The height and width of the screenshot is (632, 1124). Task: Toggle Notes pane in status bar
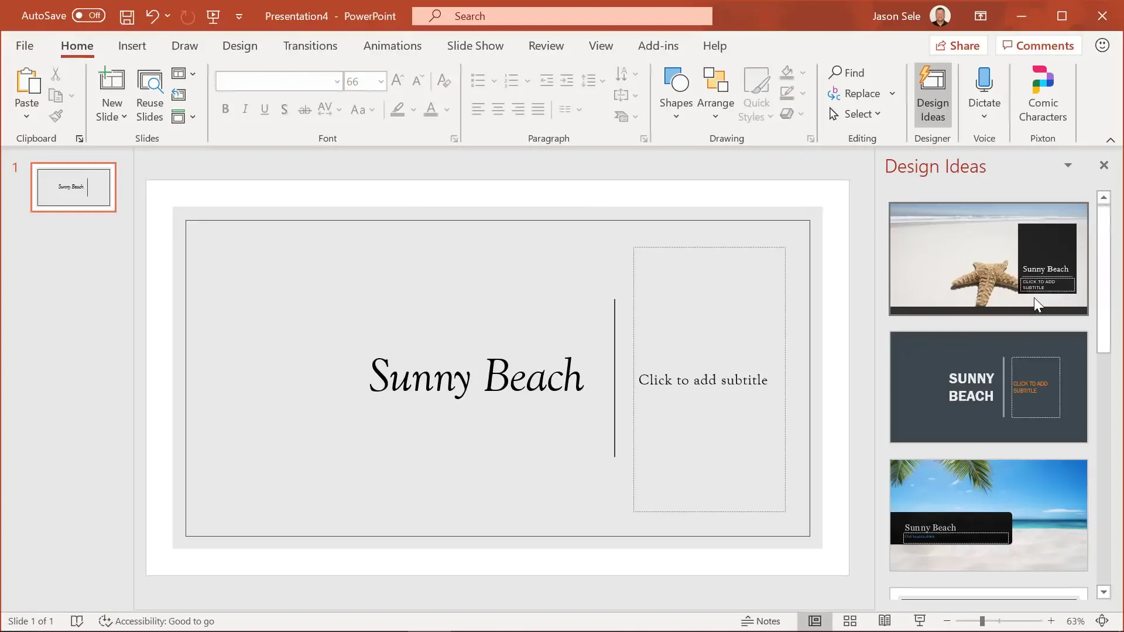click(x=761, y=621)
